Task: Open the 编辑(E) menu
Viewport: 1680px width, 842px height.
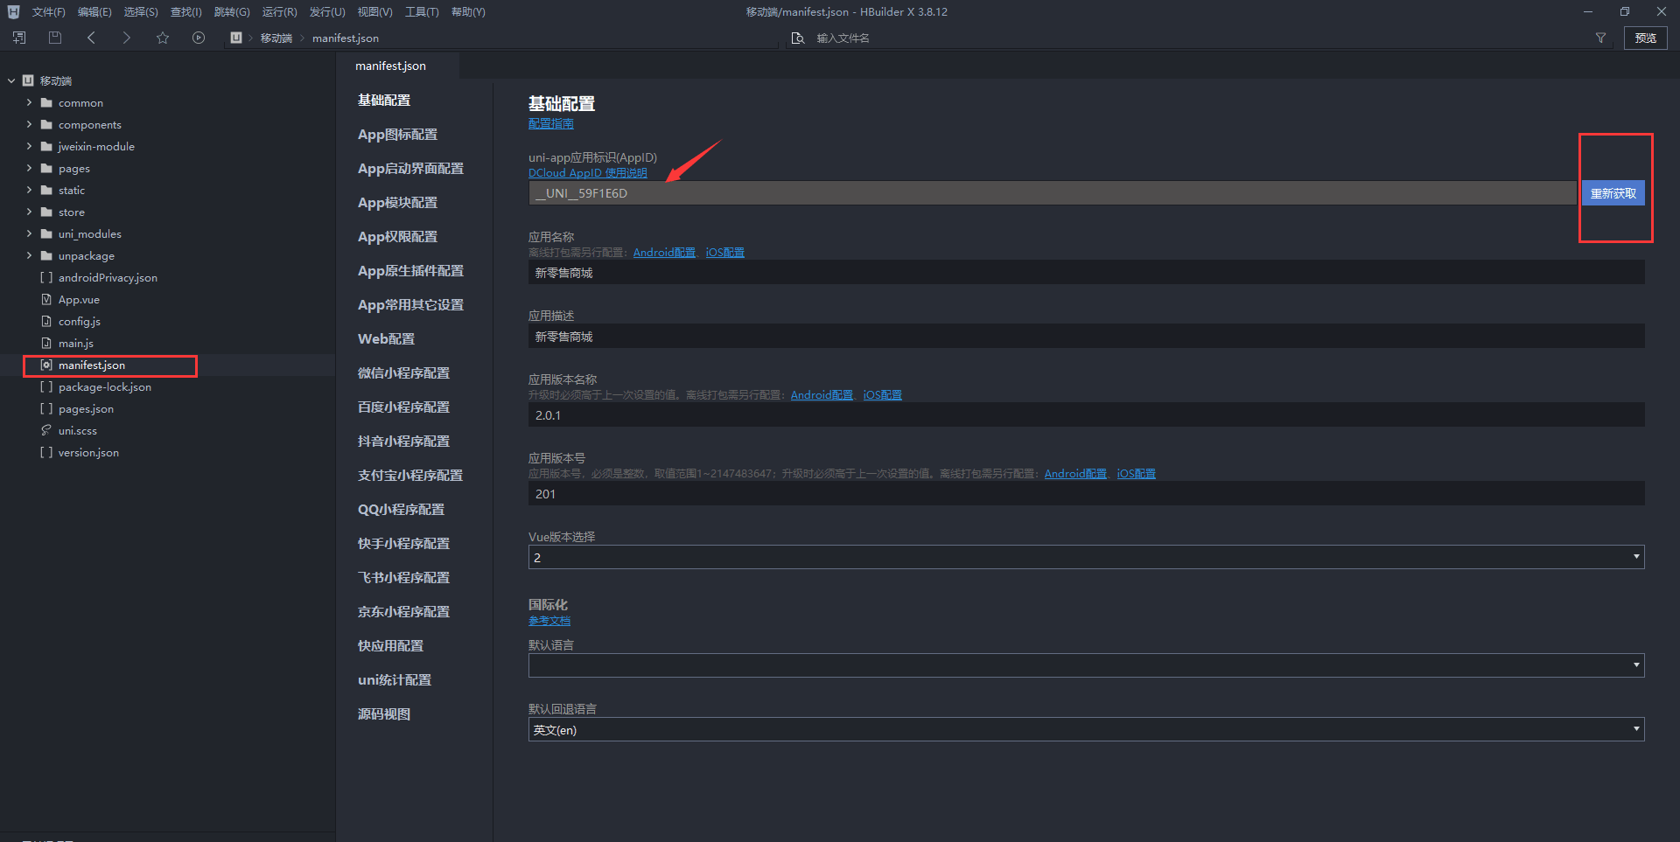Action: pos(94,12)
